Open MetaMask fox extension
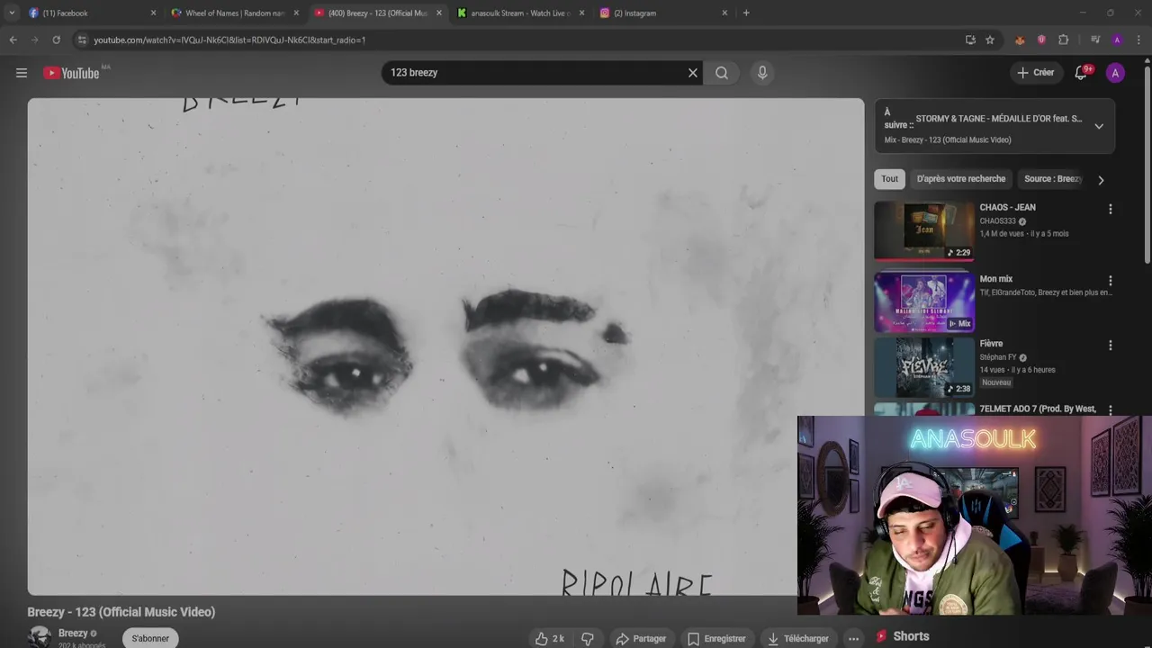 coord(1020,40)
